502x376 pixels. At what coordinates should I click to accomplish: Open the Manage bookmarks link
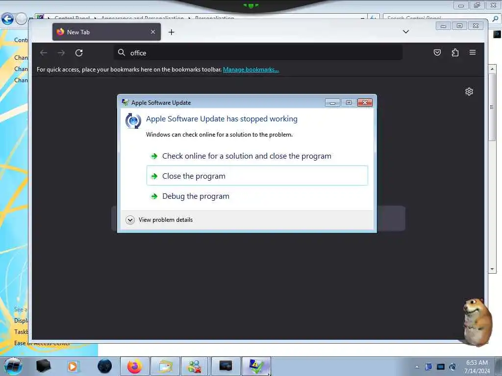(251, 70)
